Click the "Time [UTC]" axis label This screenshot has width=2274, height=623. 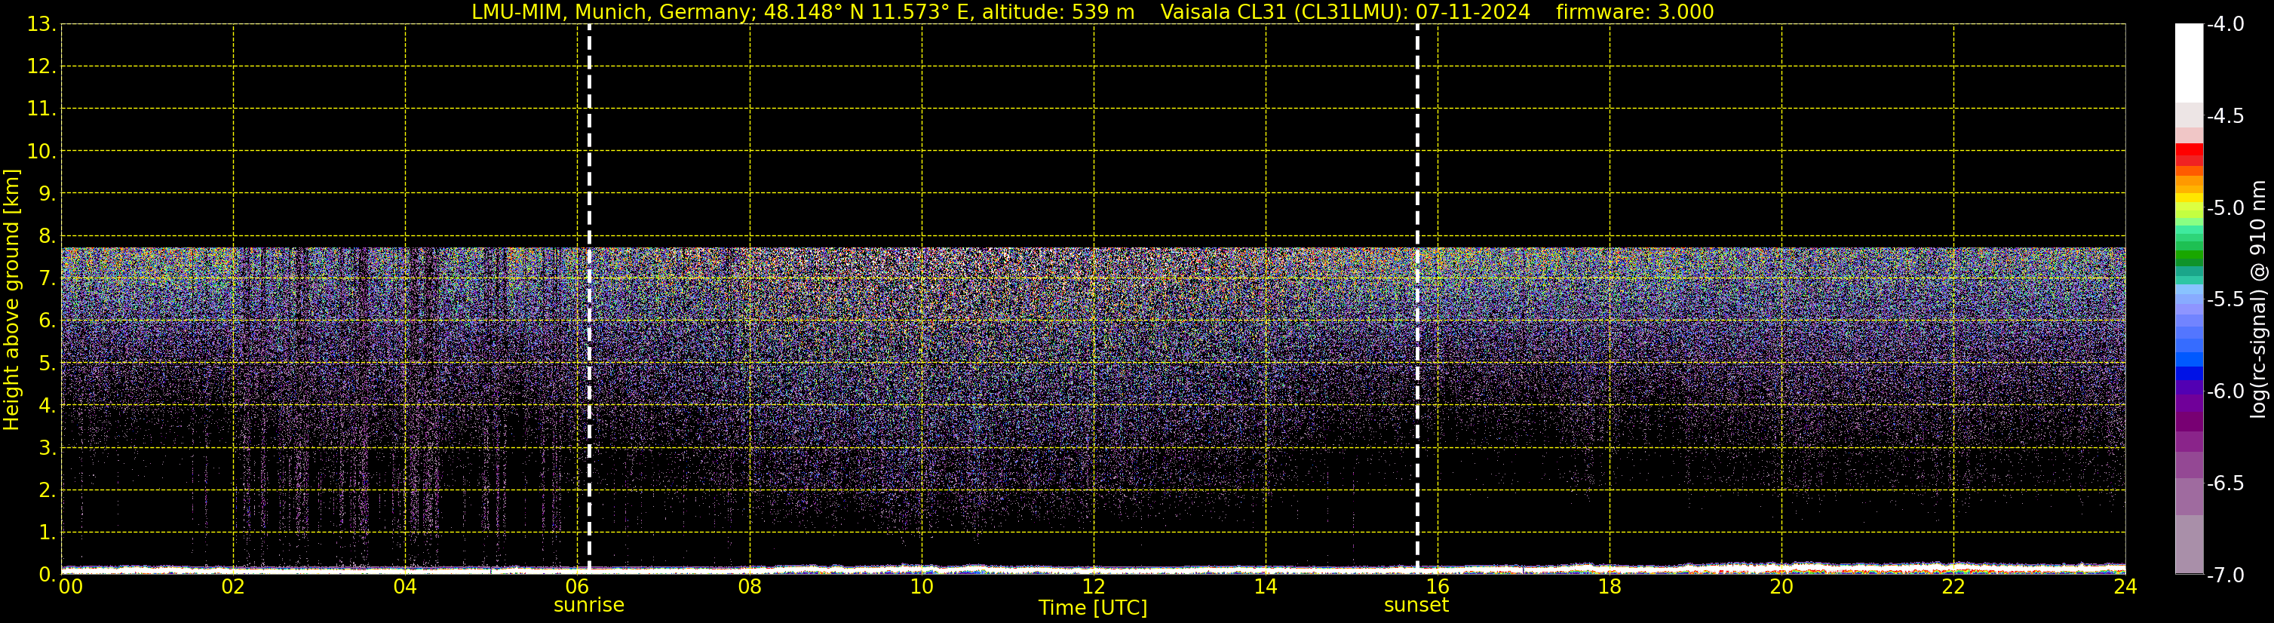pos(1093,608)
